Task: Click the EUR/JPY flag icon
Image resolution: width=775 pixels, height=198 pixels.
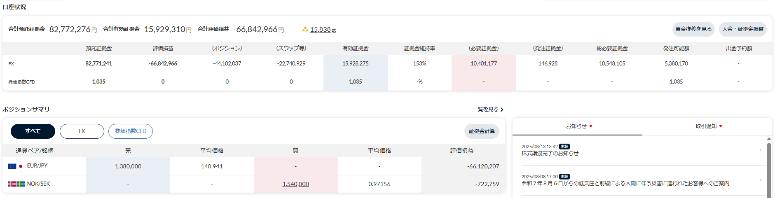Action: pyautogui.click(x=15, y=166)
